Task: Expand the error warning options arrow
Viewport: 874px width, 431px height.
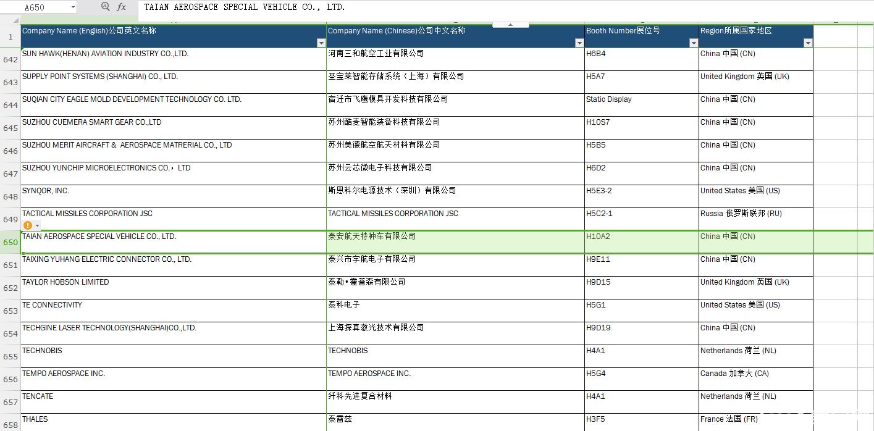Action: coord(37,226)
